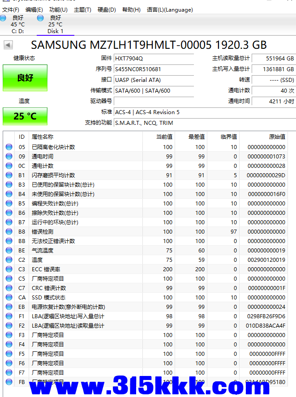Click status icon for row CA SSD 模式状态
Screen dimensions: 296x397
tap(9, 297)
